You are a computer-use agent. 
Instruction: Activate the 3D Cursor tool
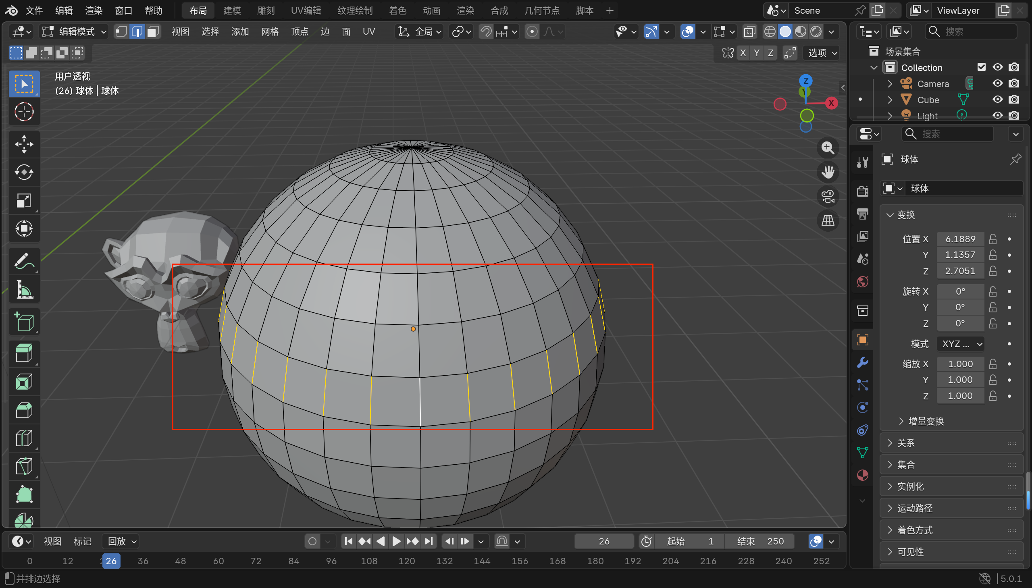(24, 112)
